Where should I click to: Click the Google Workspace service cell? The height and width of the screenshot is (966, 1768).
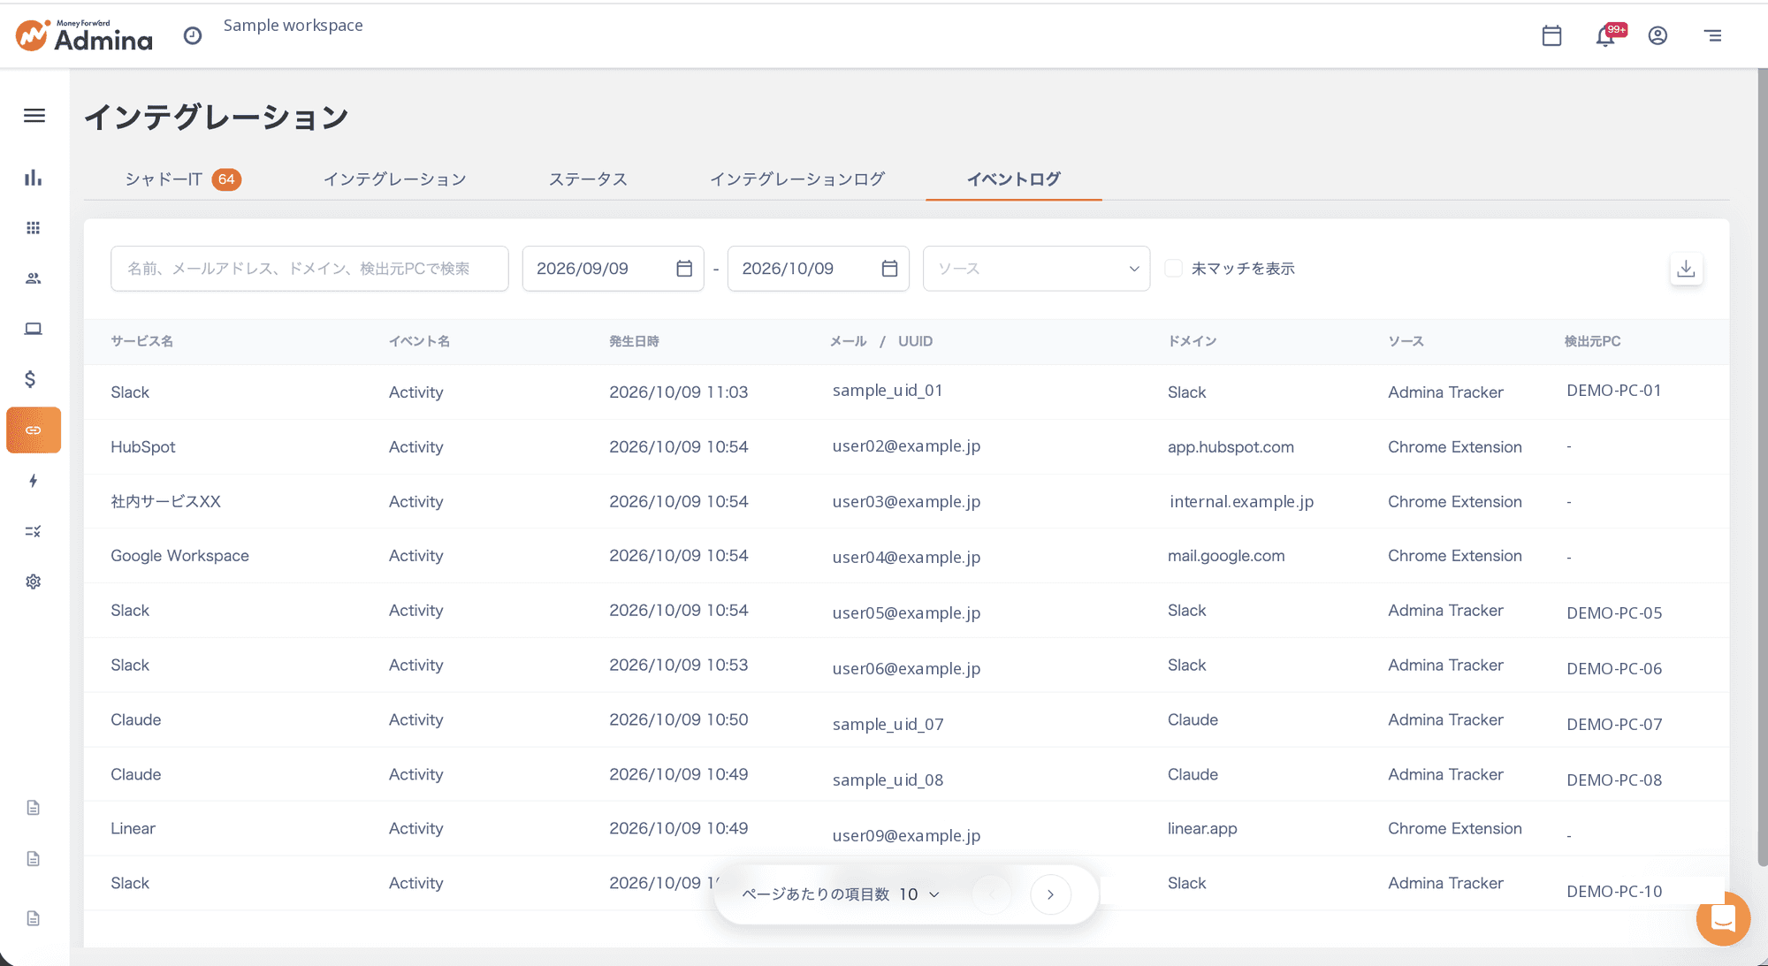[179, 556]
